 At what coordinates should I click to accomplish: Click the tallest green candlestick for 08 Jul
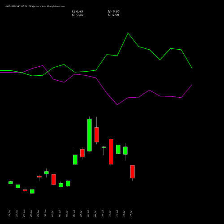point(90,135)
